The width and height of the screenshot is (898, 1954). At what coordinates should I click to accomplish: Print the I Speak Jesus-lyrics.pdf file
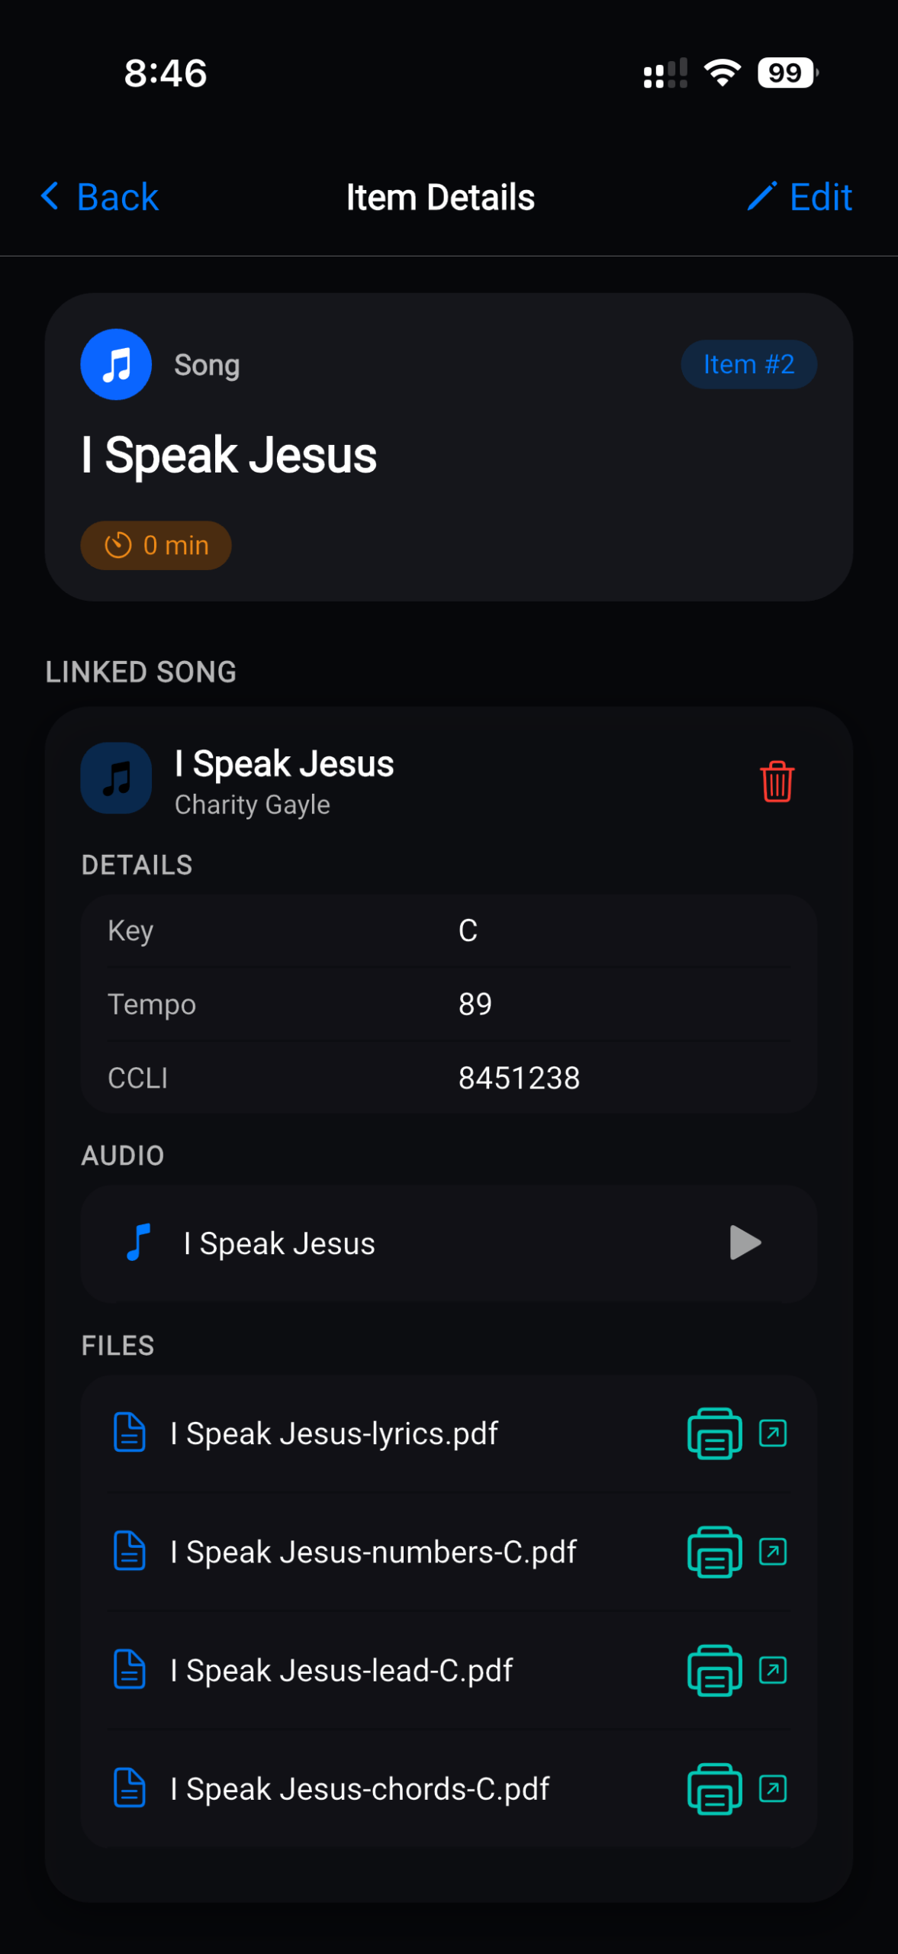point(714,1433)
